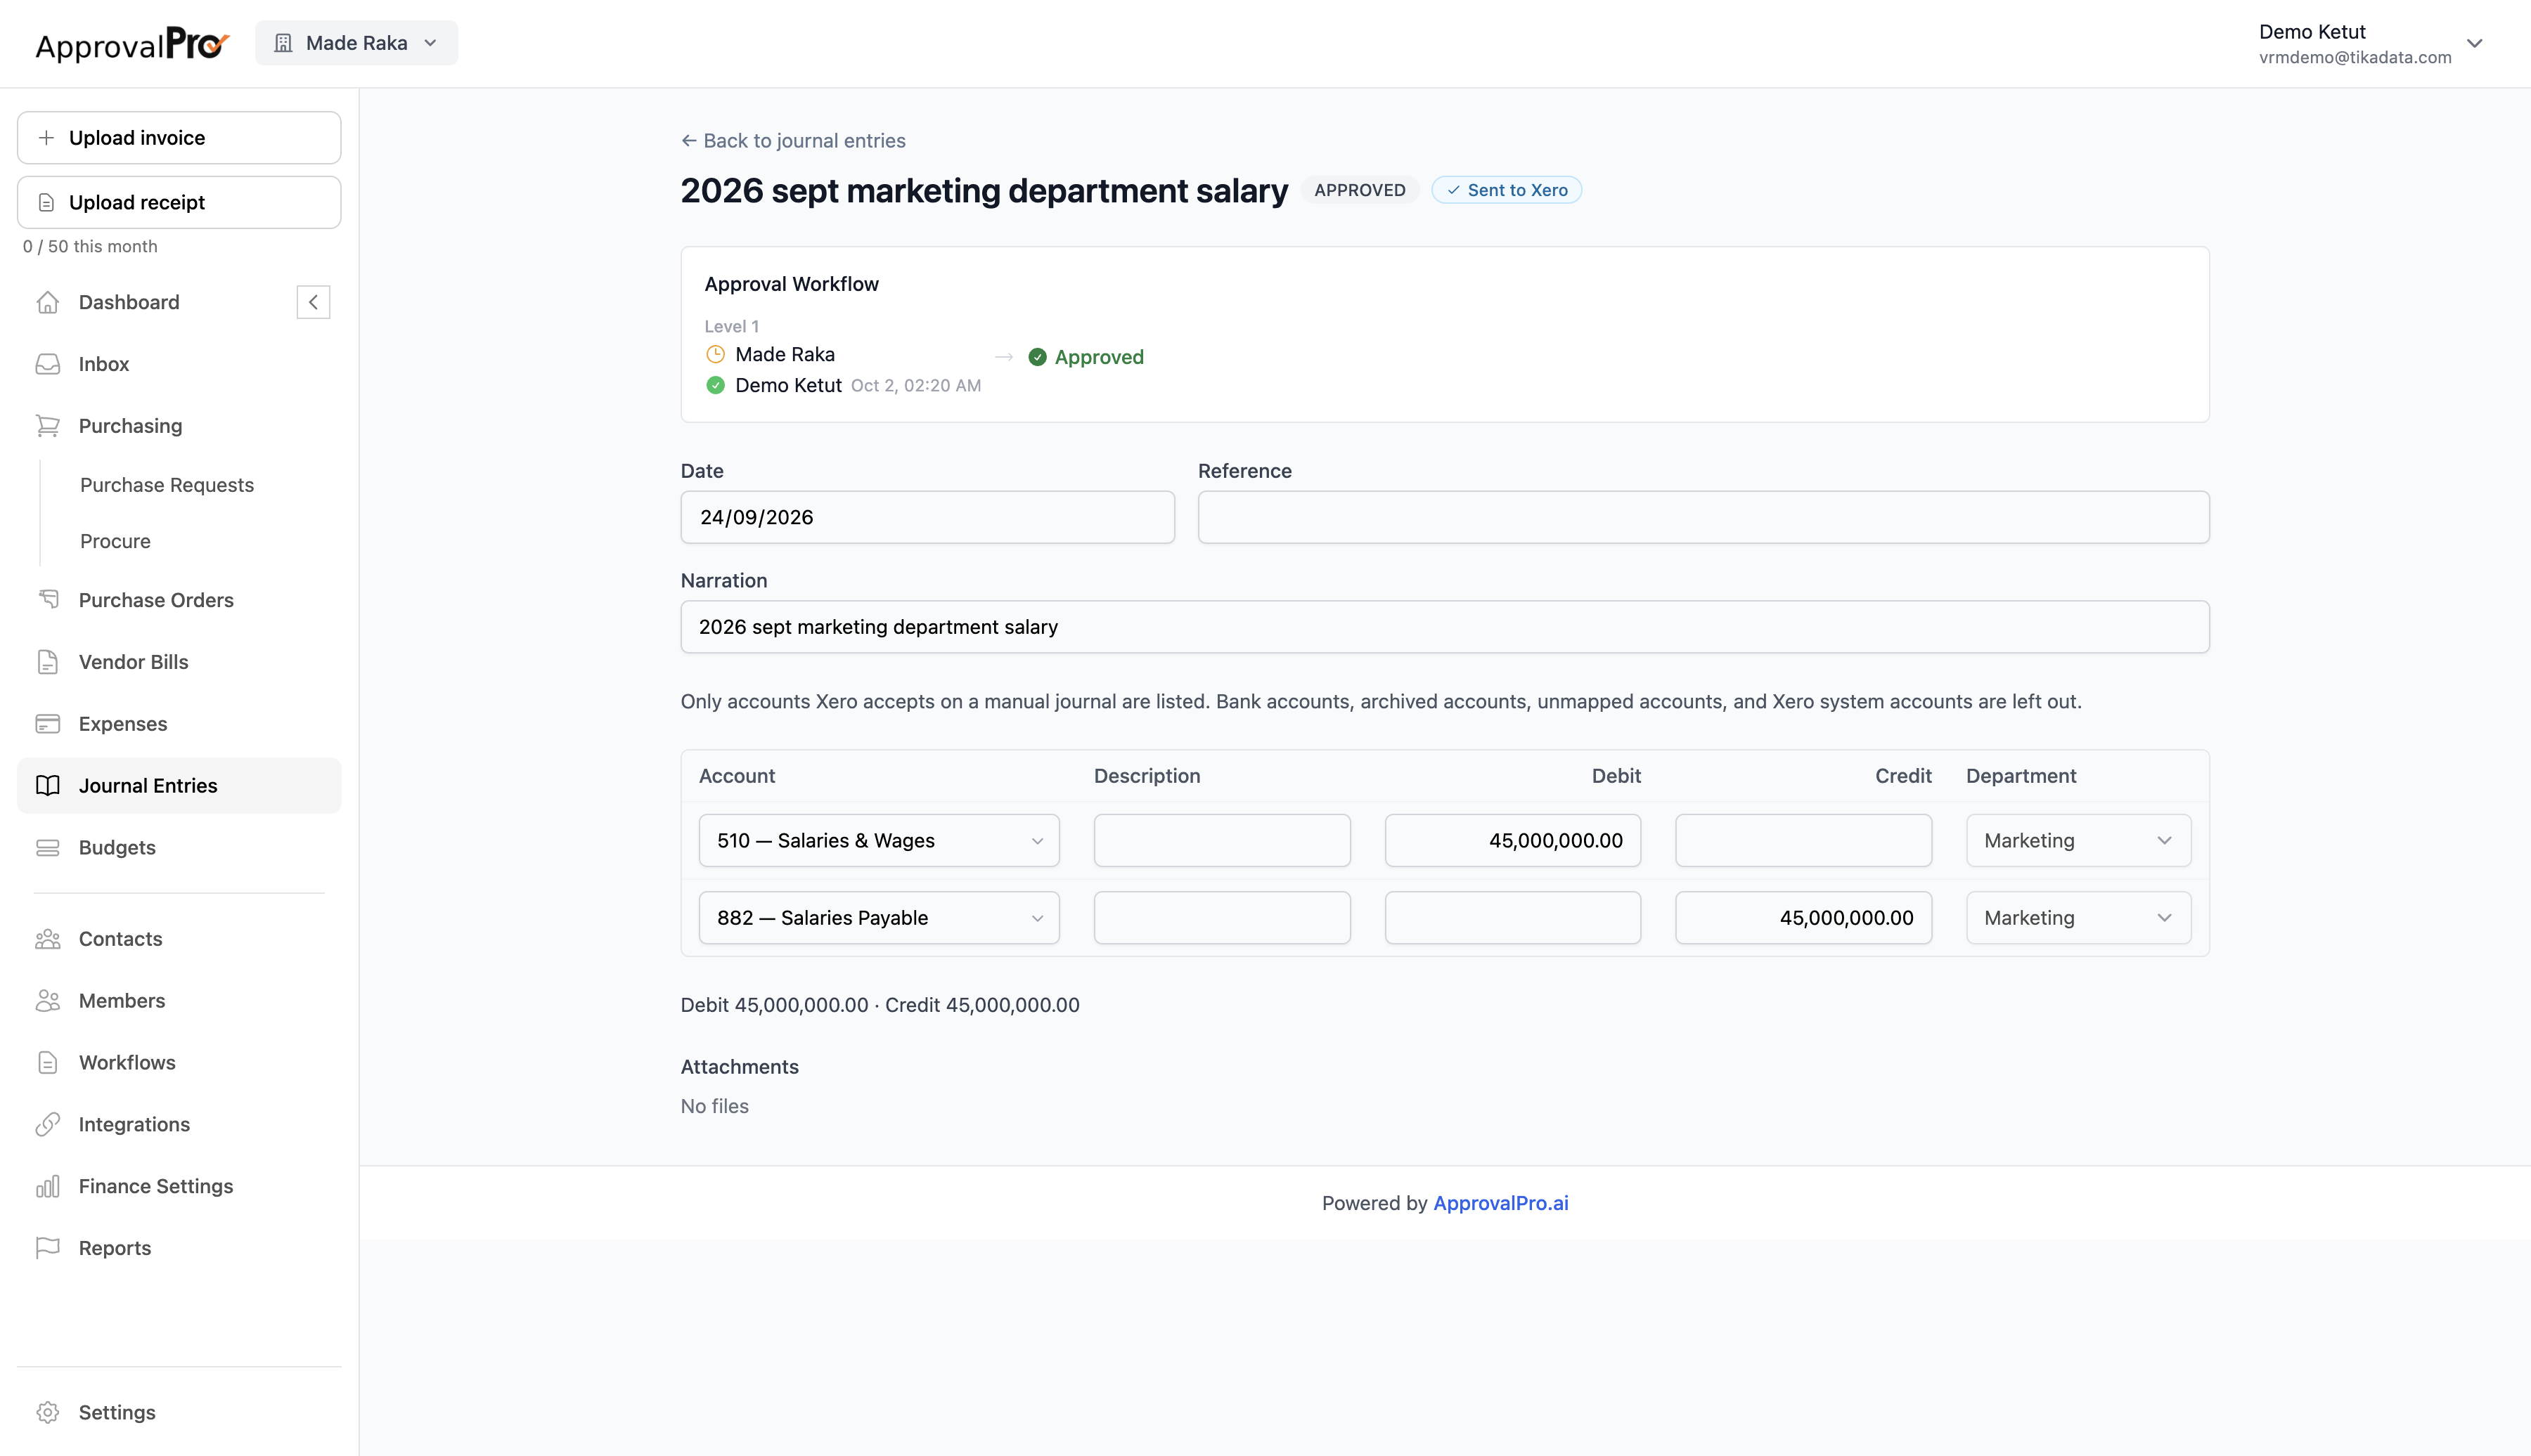Open Department dropdown for Salaries & Wages row
Viewport: 2531px width, 1456px height.
tap(2078, 841)
